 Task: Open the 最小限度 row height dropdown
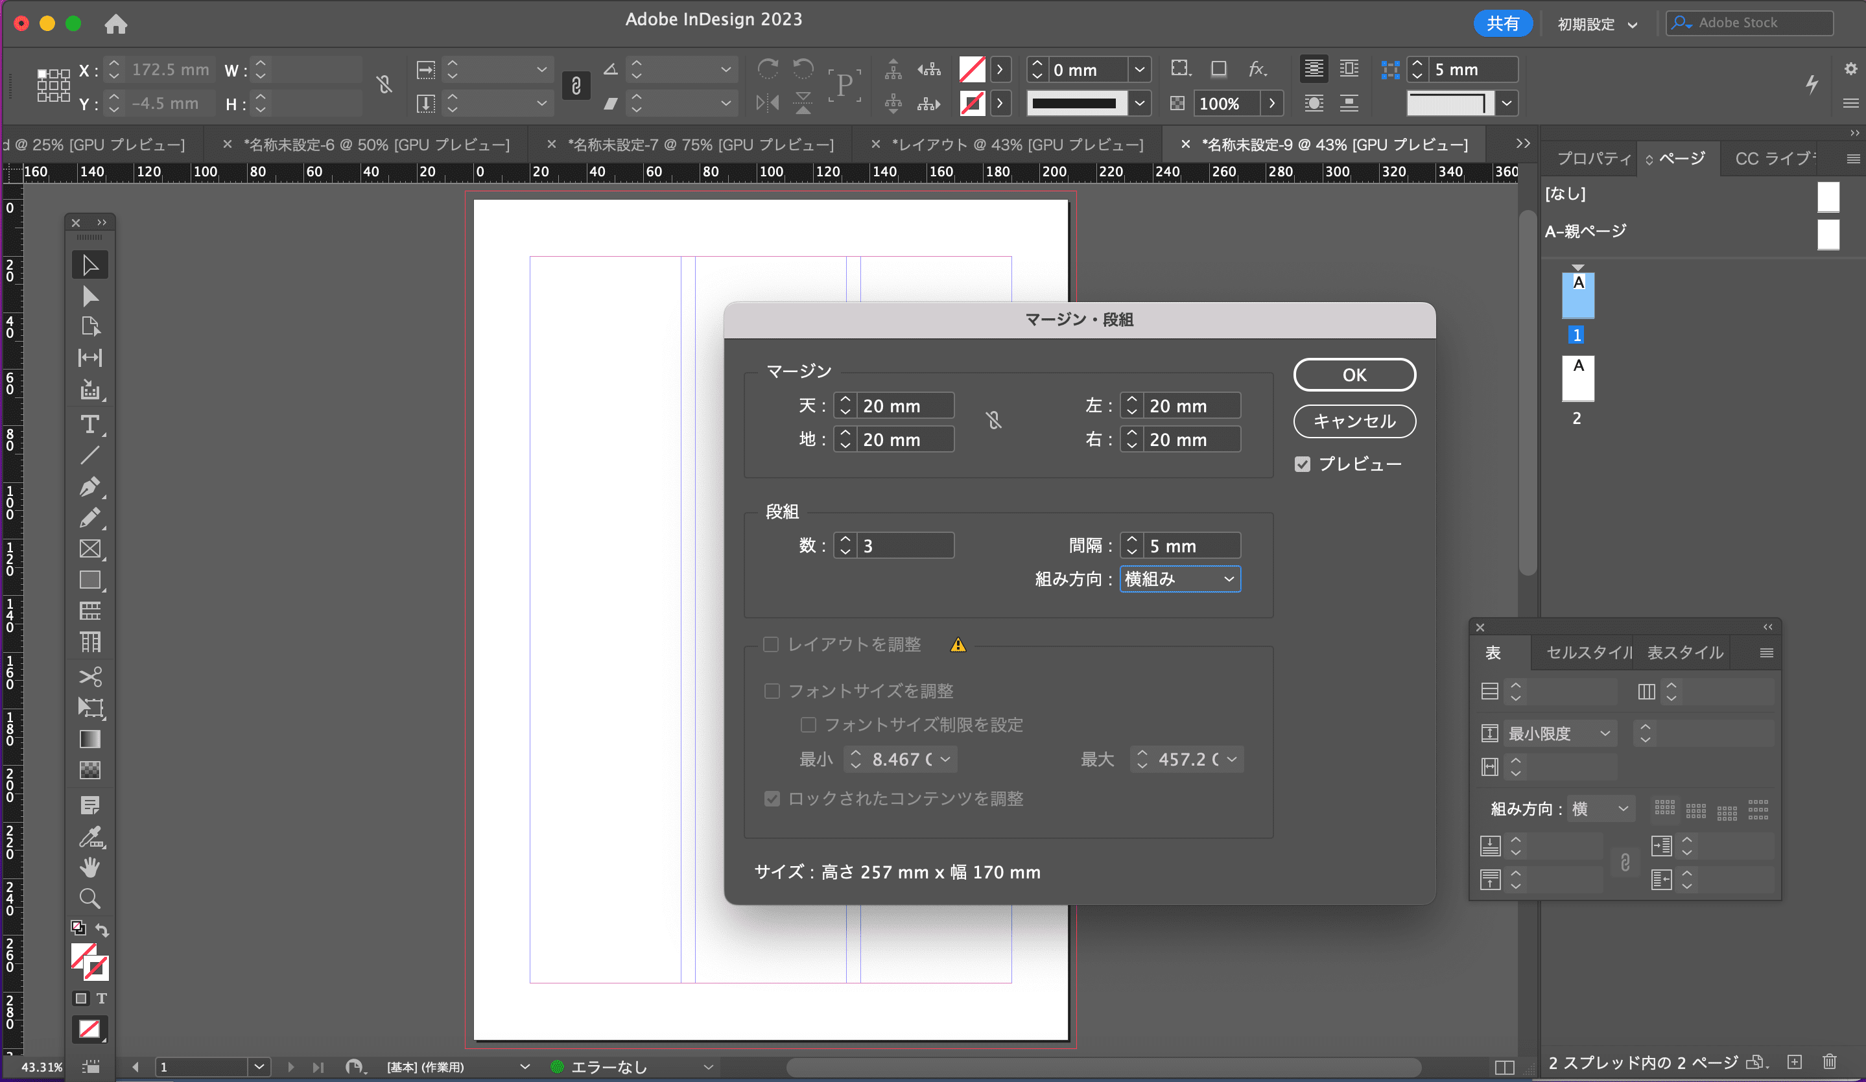[1559, 733]
